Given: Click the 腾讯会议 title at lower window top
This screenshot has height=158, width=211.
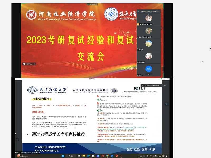Looking at the screenshot, I should coord(93,79).
